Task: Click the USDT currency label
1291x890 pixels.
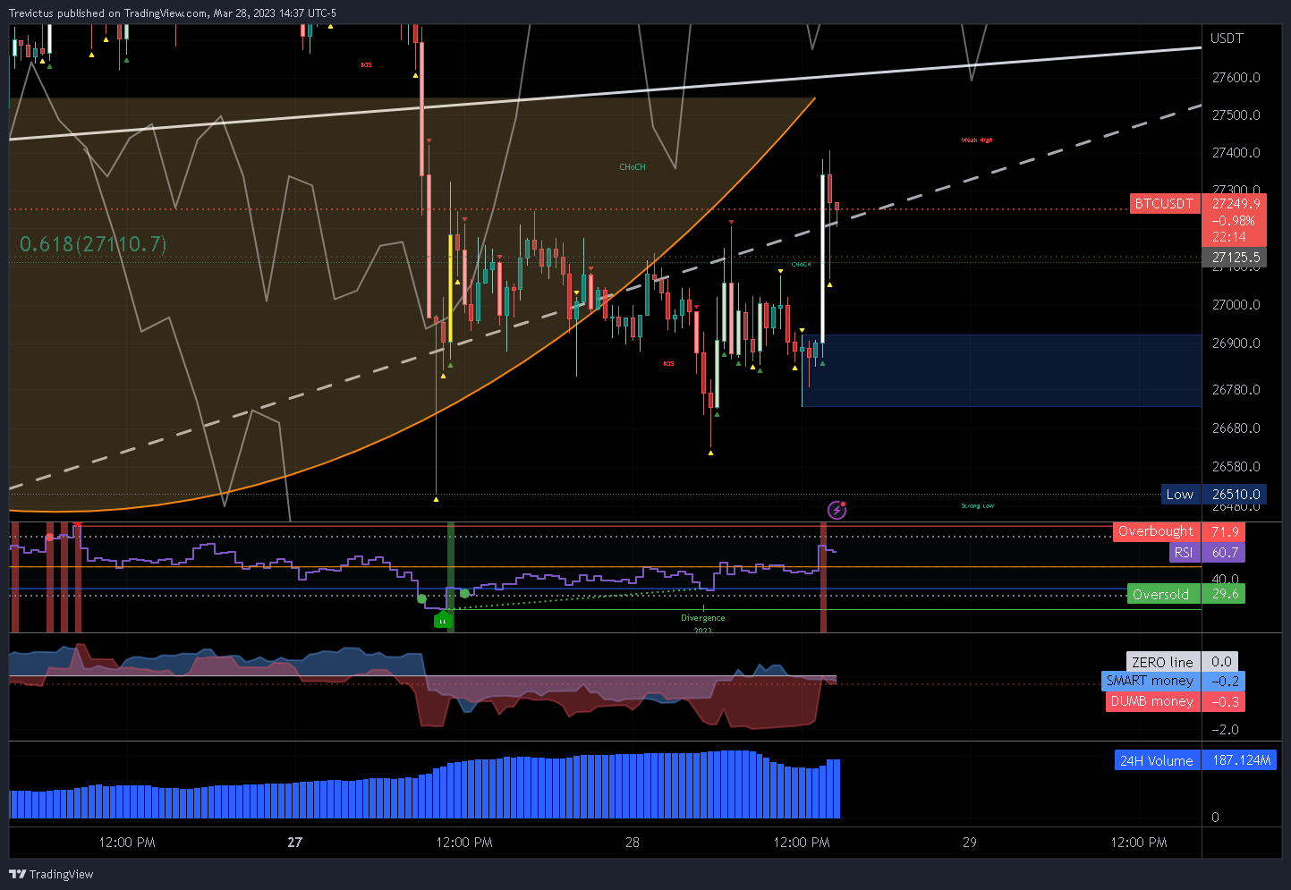Action: point(1227,38)
